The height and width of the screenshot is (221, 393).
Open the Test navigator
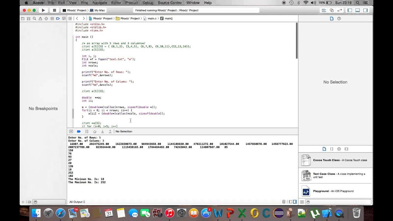pyautogui.click(x=46, y=18)
